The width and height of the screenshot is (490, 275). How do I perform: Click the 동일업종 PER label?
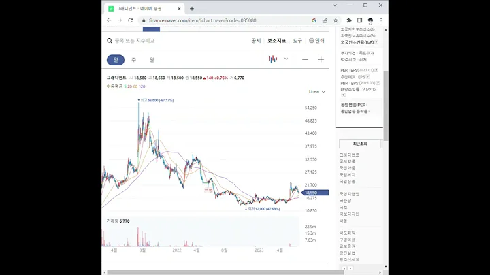click(354, 105)
